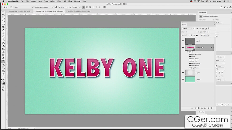The image size is (232, 130).
Task: Open text color swatch in options bar
Action: pos(95,7)
